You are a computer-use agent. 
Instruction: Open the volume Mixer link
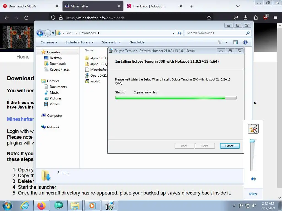(x=253, y=194)
